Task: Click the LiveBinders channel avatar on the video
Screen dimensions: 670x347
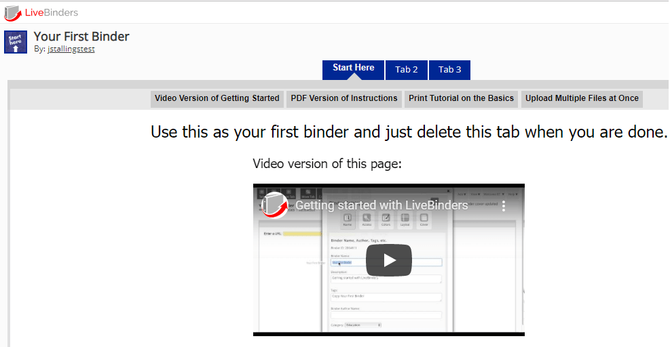Action: (275, 205)
